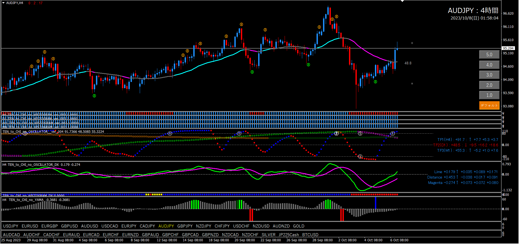
Task: Click the blue spike bar in YAMA histogram
Action: coord(375,203)
